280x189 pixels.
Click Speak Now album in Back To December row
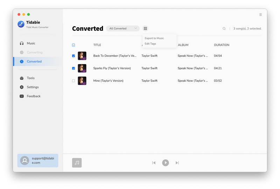(x=193, y=56)
